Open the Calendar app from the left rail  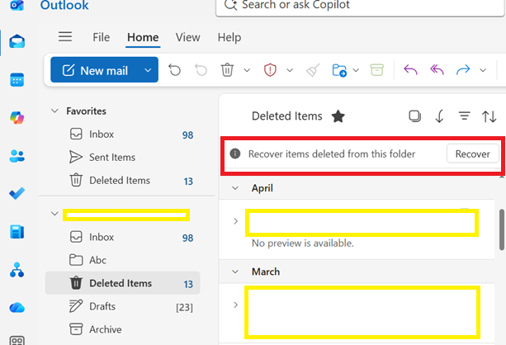coord(17,80)
